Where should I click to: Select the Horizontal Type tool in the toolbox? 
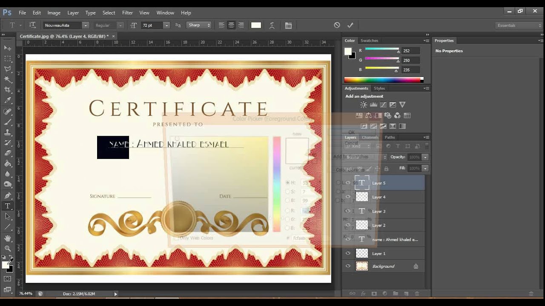click(8, 206)
